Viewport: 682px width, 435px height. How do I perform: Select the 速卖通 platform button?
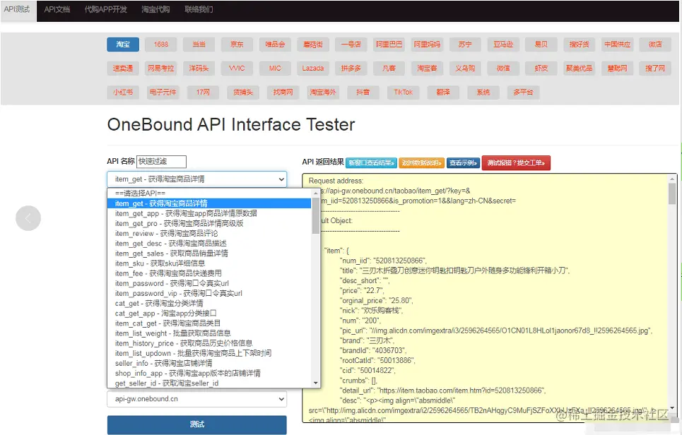pos(123,68)
